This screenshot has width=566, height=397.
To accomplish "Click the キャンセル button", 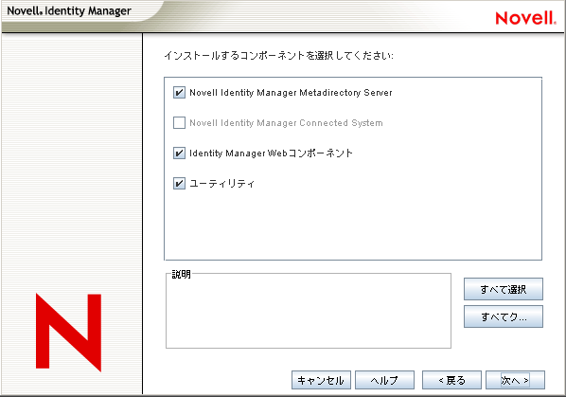I will coord(321,380).
